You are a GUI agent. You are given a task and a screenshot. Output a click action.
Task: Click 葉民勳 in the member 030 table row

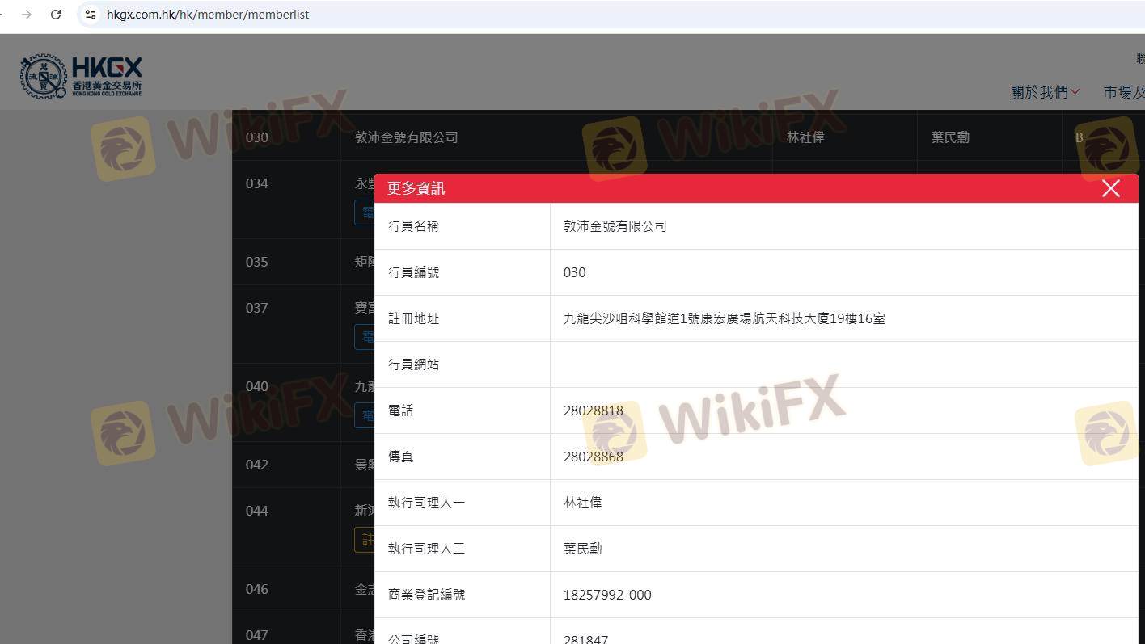point(949,137)
